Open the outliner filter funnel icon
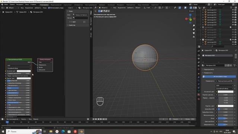 click(231, 7)
